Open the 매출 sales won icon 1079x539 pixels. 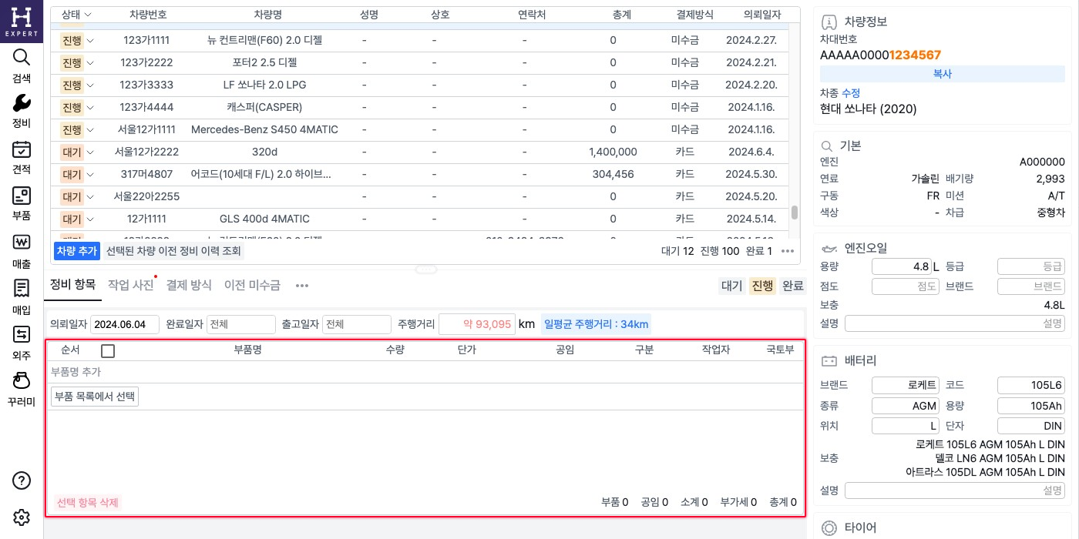(22, 243)
